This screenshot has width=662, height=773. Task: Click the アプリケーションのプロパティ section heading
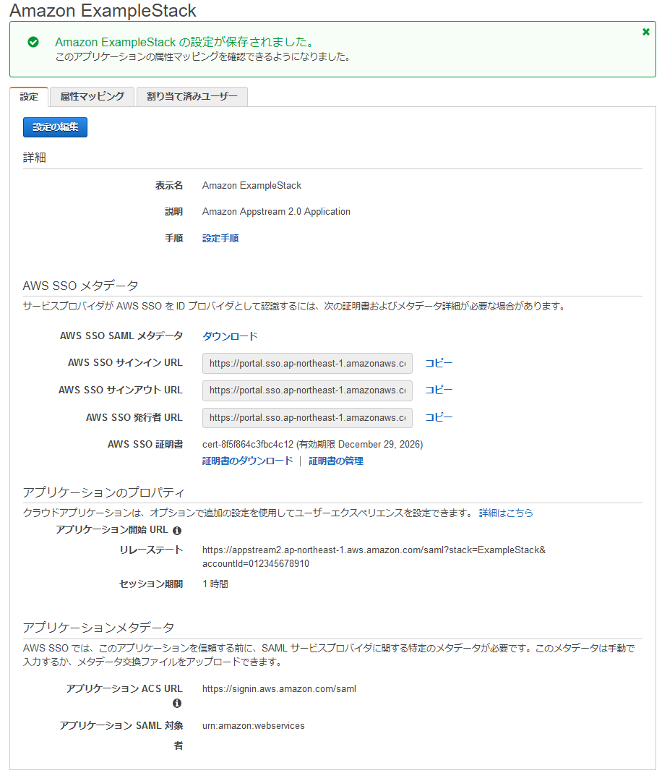tap(103, 492)
